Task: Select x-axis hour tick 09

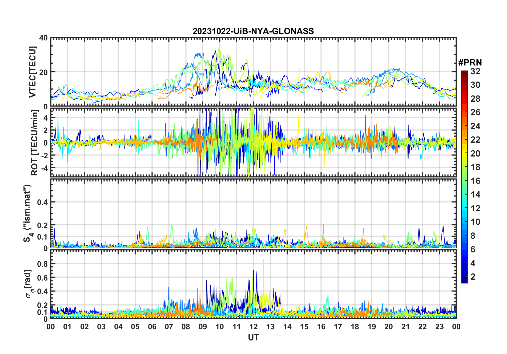Action: tap(203, 327)
